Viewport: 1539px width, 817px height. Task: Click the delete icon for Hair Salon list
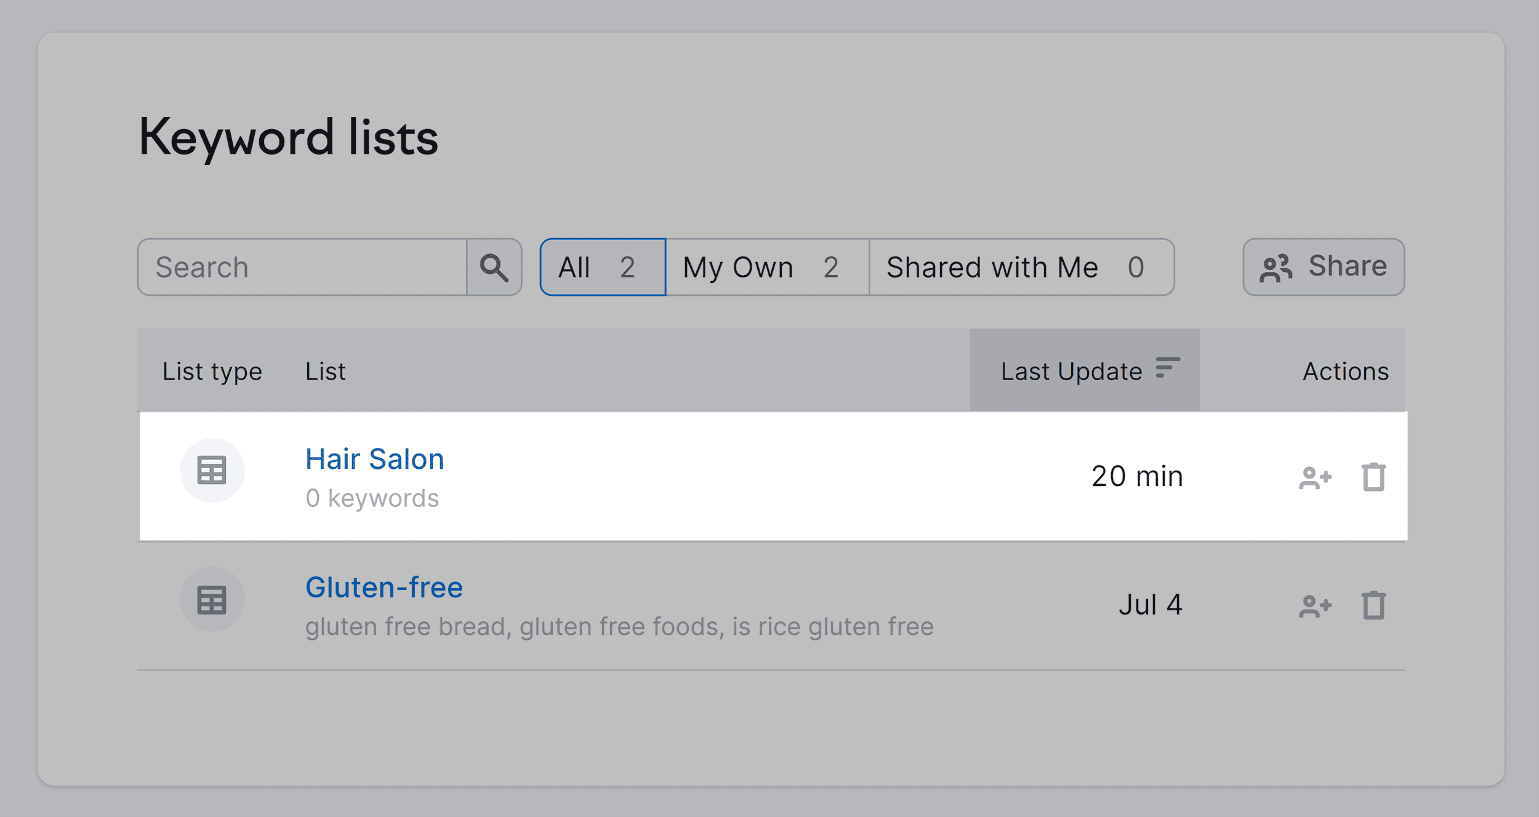click(x=1374, y=477)
